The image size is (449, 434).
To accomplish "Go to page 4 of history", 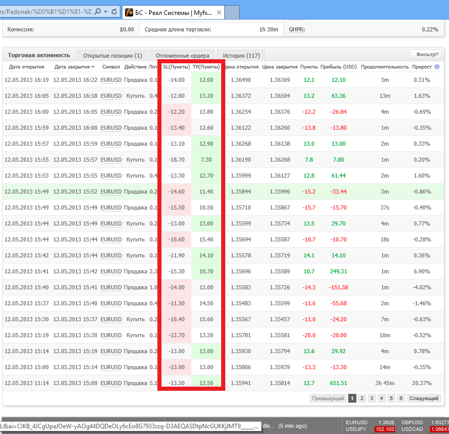I will tap(382, 398).
